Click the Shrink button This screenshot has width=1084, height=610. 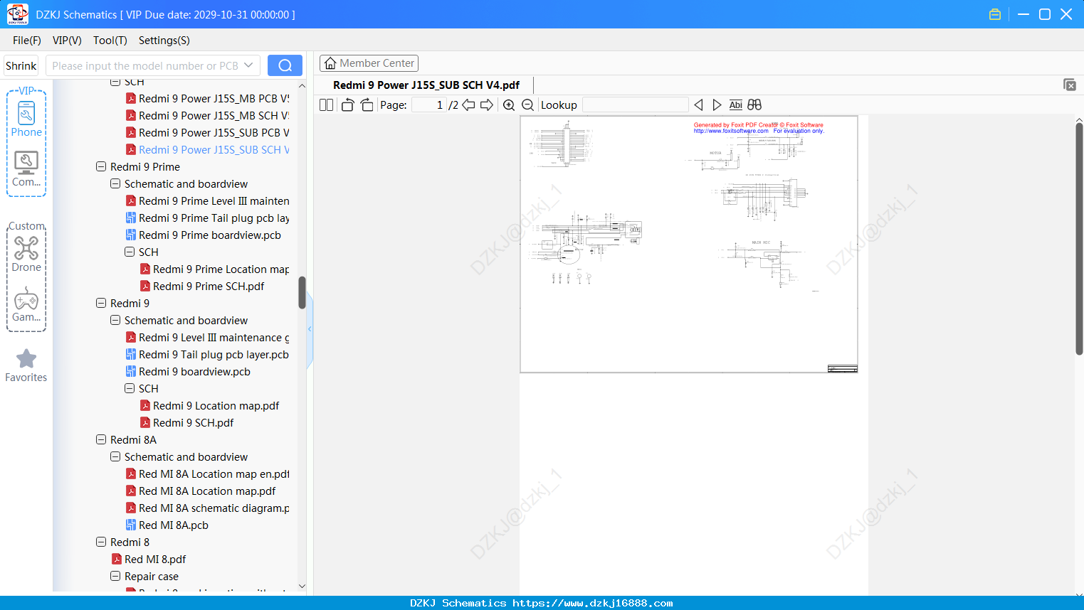[x=21, y=65]
